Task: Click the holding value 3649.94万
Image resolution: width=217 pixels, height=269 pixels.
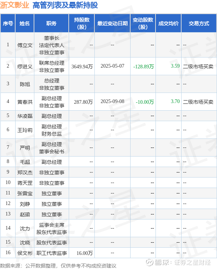Action: click(82, 67)
